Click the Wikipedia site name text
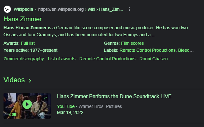 [x=23, y=9]
